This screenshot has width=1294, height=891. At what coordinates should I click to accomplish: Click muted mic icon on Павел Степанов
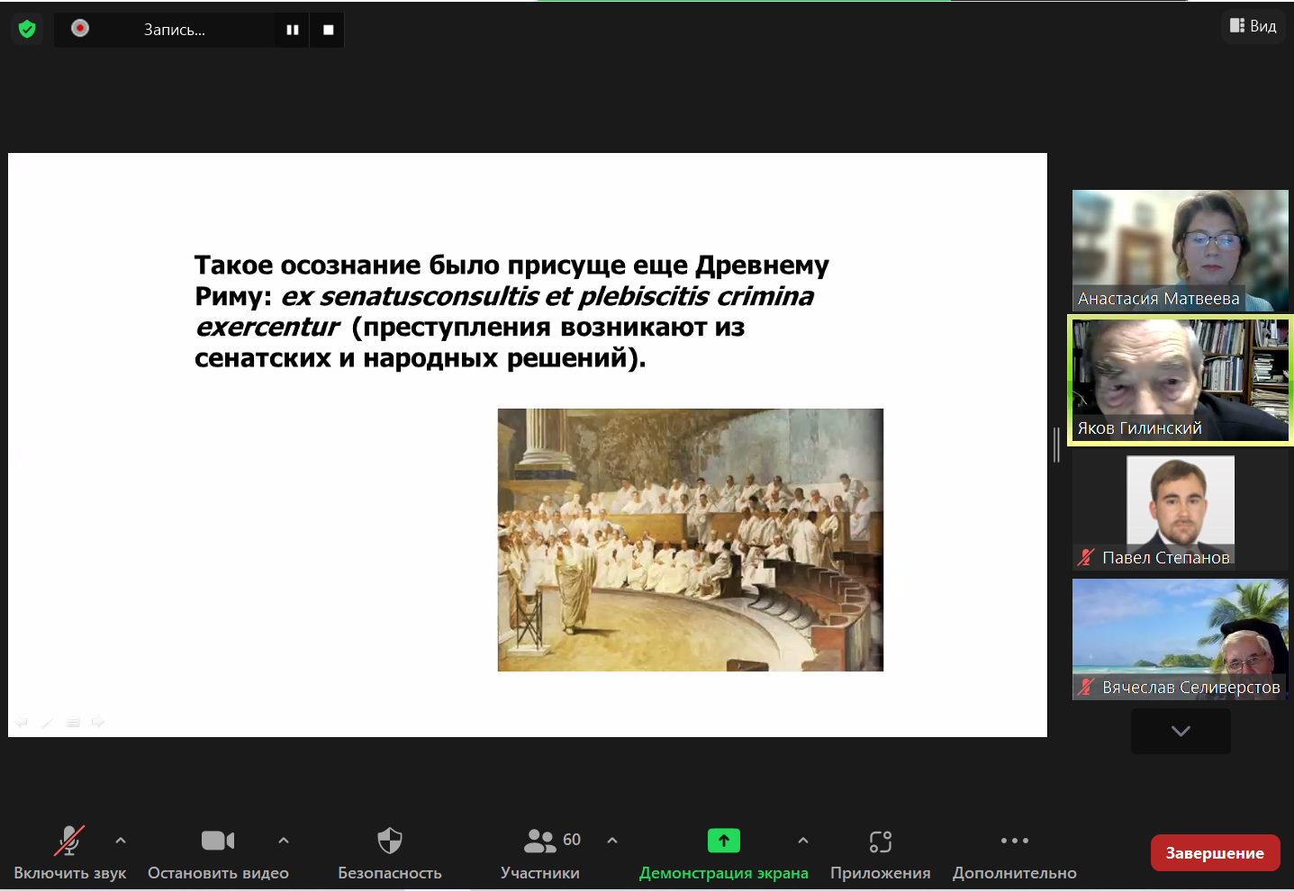click(1086, 557)
